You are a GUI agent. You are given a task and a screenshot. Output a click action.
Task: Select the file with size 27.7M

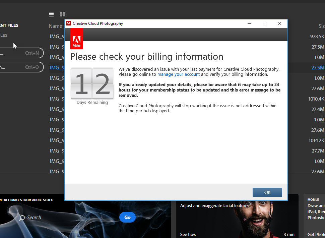point(187,151)
